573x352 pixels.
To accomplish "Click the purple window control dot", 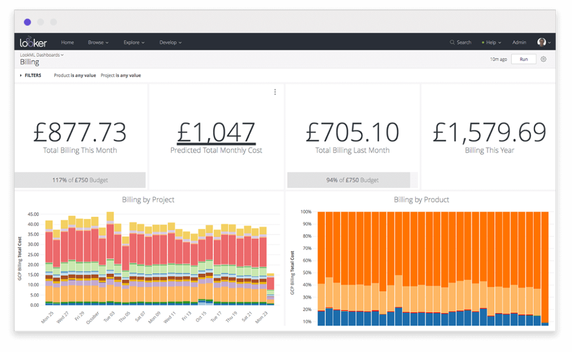I will [27, 22].
